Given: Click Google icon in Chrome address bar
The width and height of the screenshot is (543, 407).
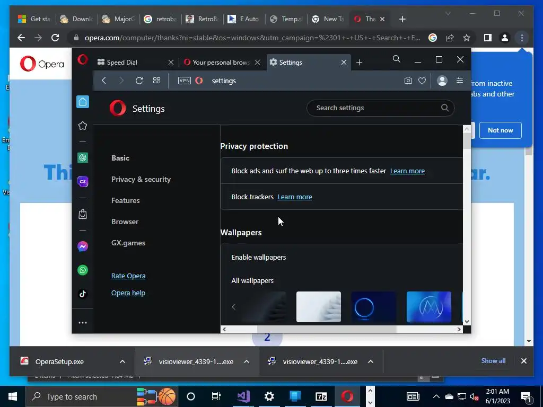Looking at the screenshot, I should tap(433, 38).
